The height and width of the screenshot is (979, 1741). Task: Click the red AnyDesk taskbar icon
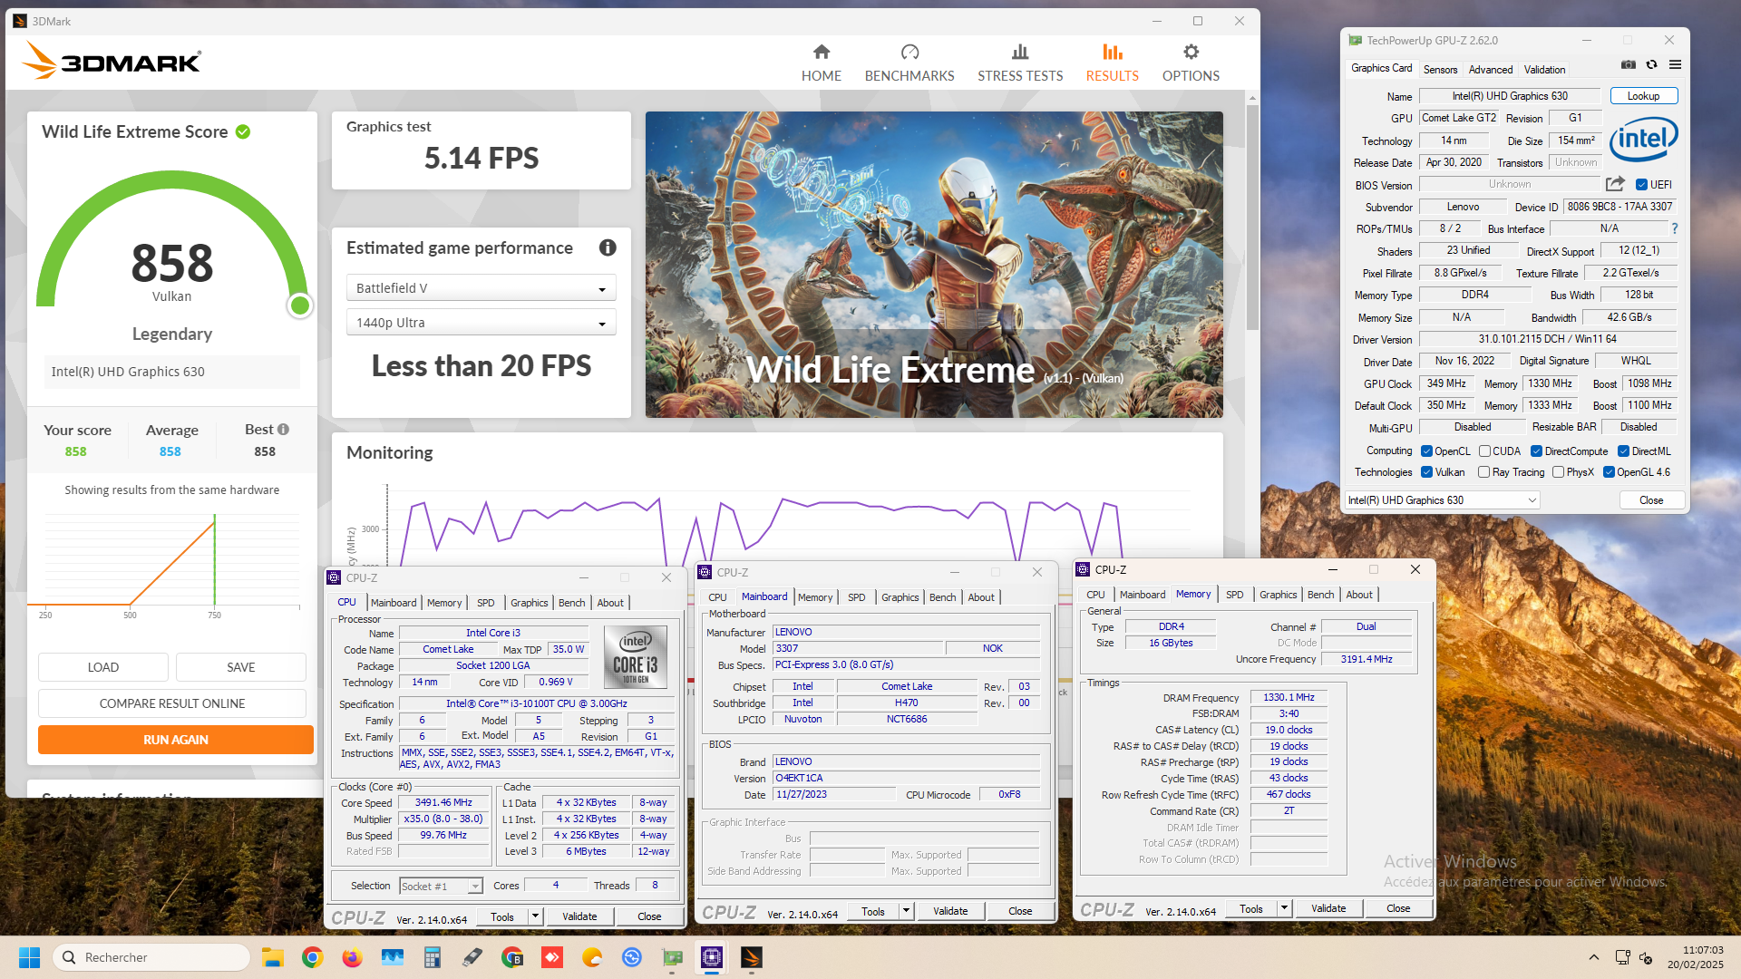[551, 957]
